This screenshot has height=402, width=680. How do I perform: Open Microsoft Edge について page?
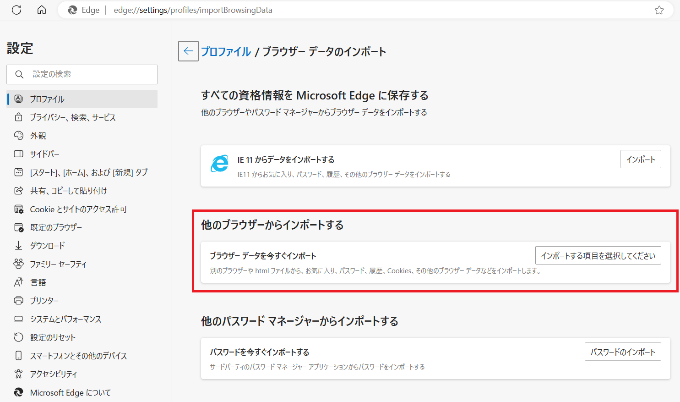pos(82,392)
